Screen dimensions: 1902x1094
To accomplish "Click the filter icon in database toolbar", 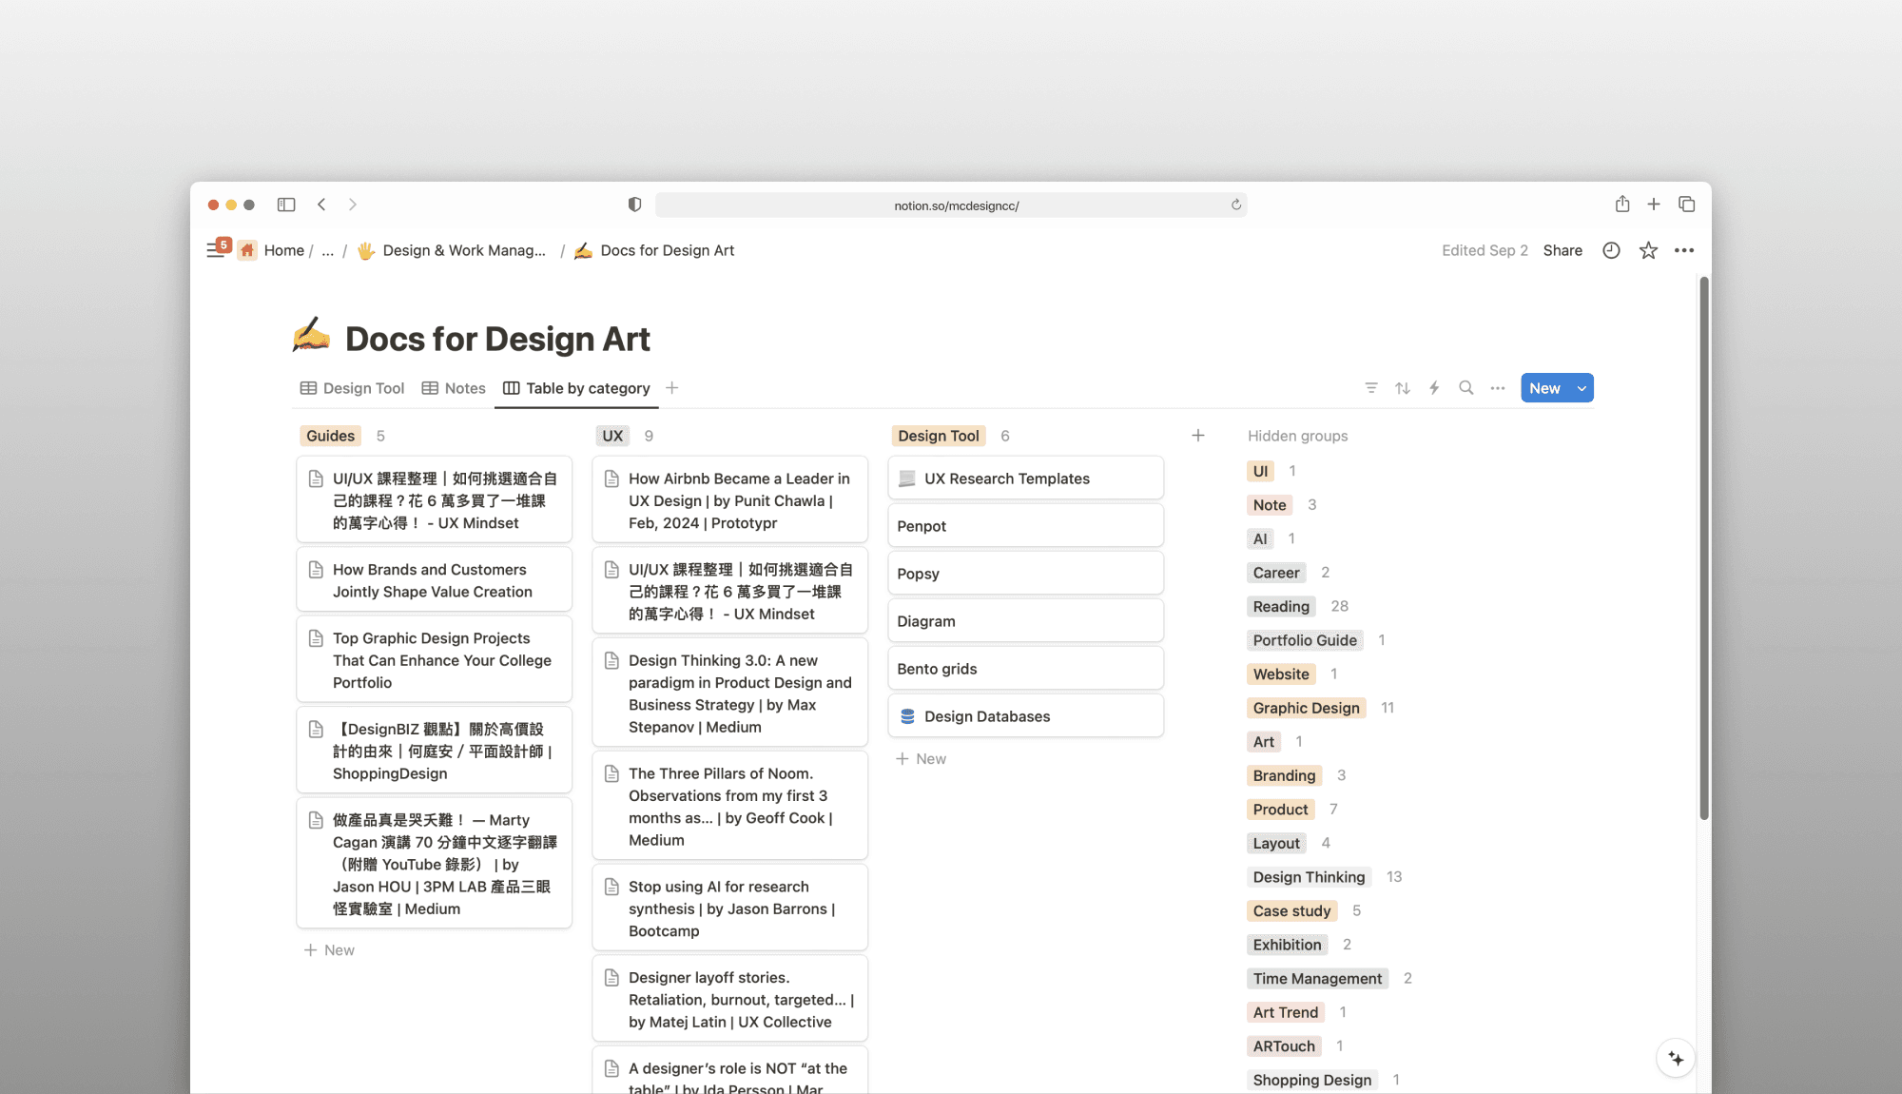I will coord(1371,388).
